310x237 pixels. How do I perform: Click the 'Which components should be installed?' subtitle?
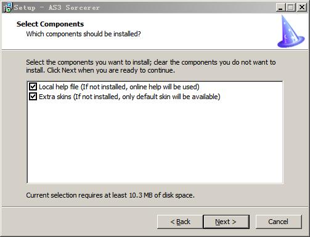click(x=83, y=34)
